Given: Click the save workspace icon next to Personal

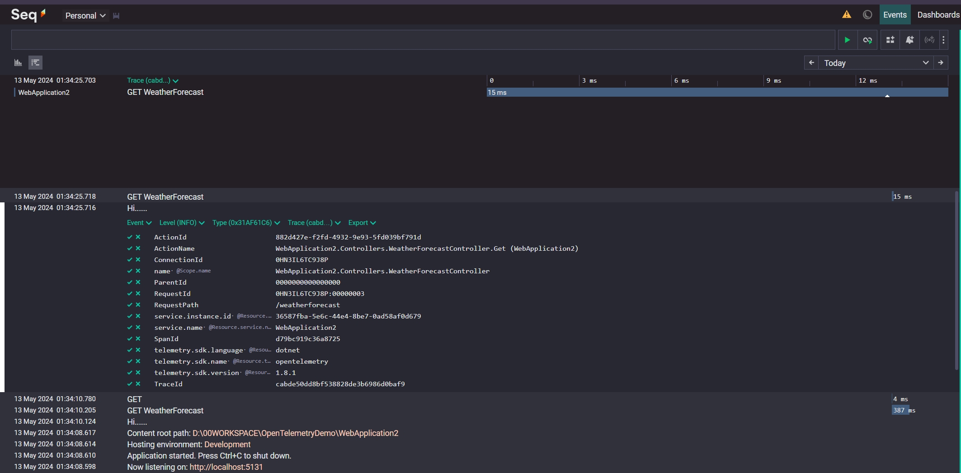Looking at the screenshot, I should pos(116,15).
